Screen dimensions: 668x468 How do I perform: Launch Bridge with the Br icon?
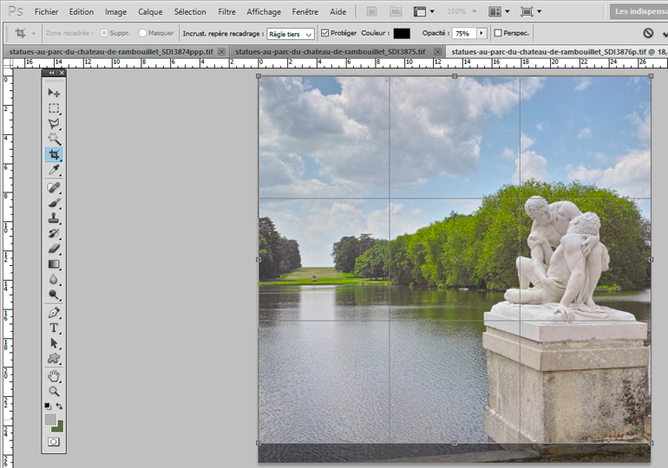pos(371,12)
